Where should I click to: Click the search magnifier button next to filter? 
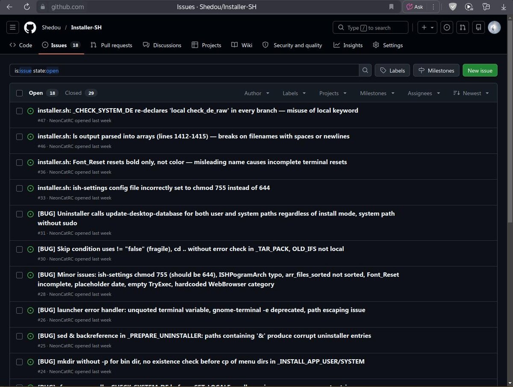click(365, 70)
